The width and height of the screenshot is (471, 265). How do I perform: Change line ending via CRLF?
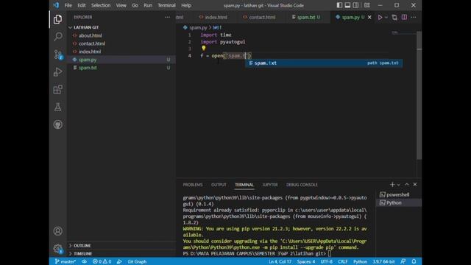[342, 262]
